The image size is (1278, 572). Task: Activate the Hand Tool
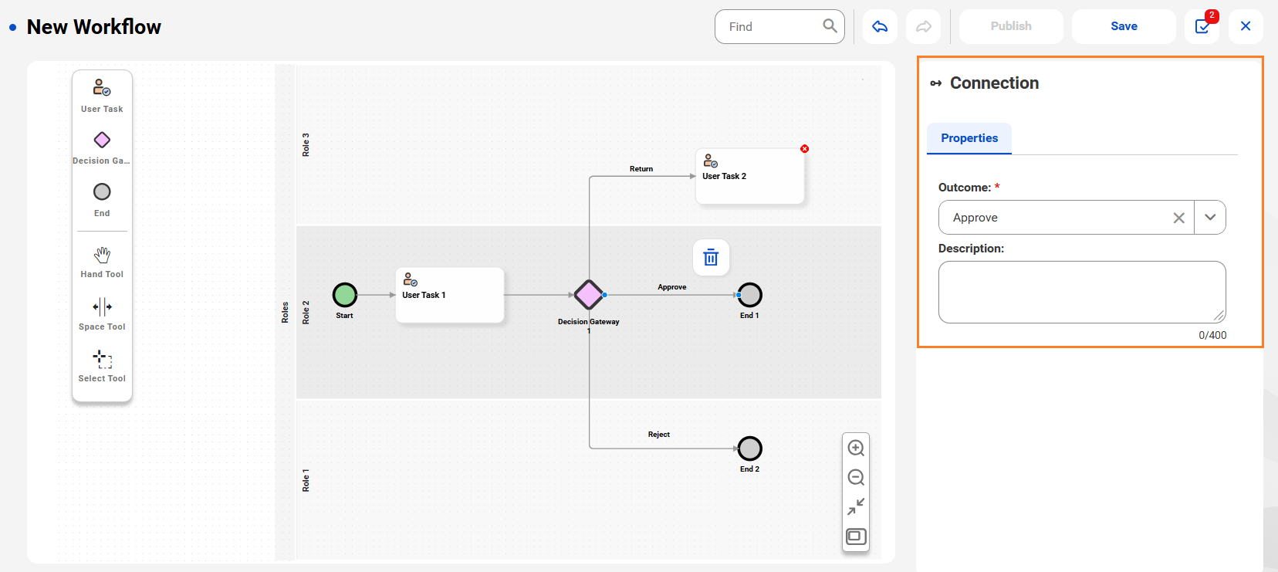(102, 262)
